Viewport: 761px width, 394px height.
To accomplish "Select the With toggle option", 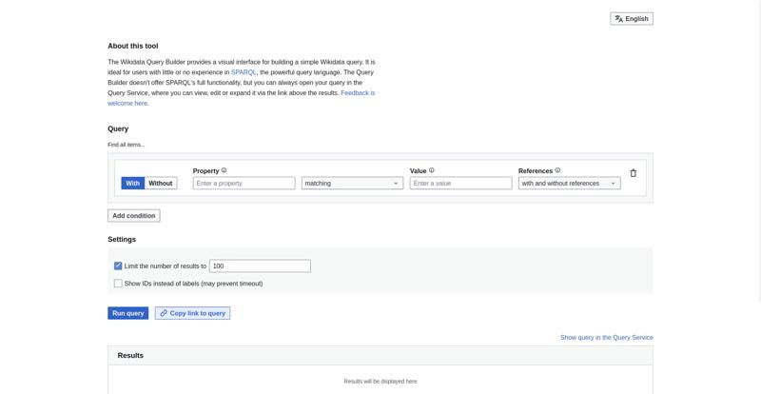I will [132, 183].
